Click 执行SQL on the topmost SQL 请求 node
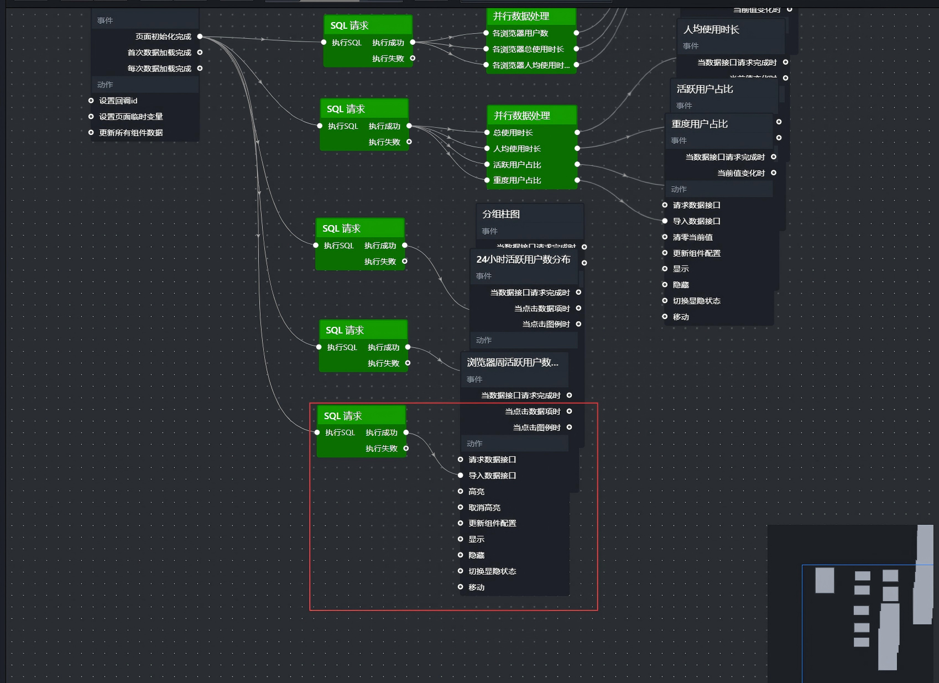This screenshot has height=683, width=939. [x=347, y=43]
